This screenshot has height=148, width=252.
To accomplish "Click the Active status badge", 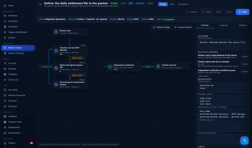I will point(114,3).
